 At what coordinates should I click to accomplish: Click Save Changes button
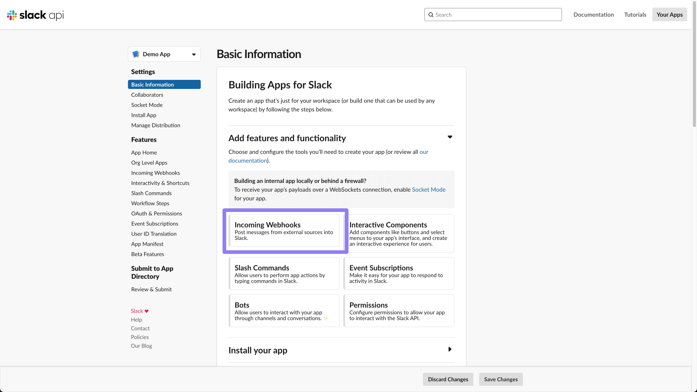[501, 379]
